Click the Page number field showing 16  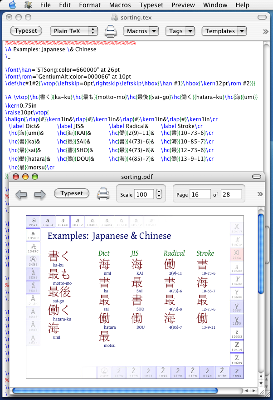pyautogui.click(x=200, y=194)
